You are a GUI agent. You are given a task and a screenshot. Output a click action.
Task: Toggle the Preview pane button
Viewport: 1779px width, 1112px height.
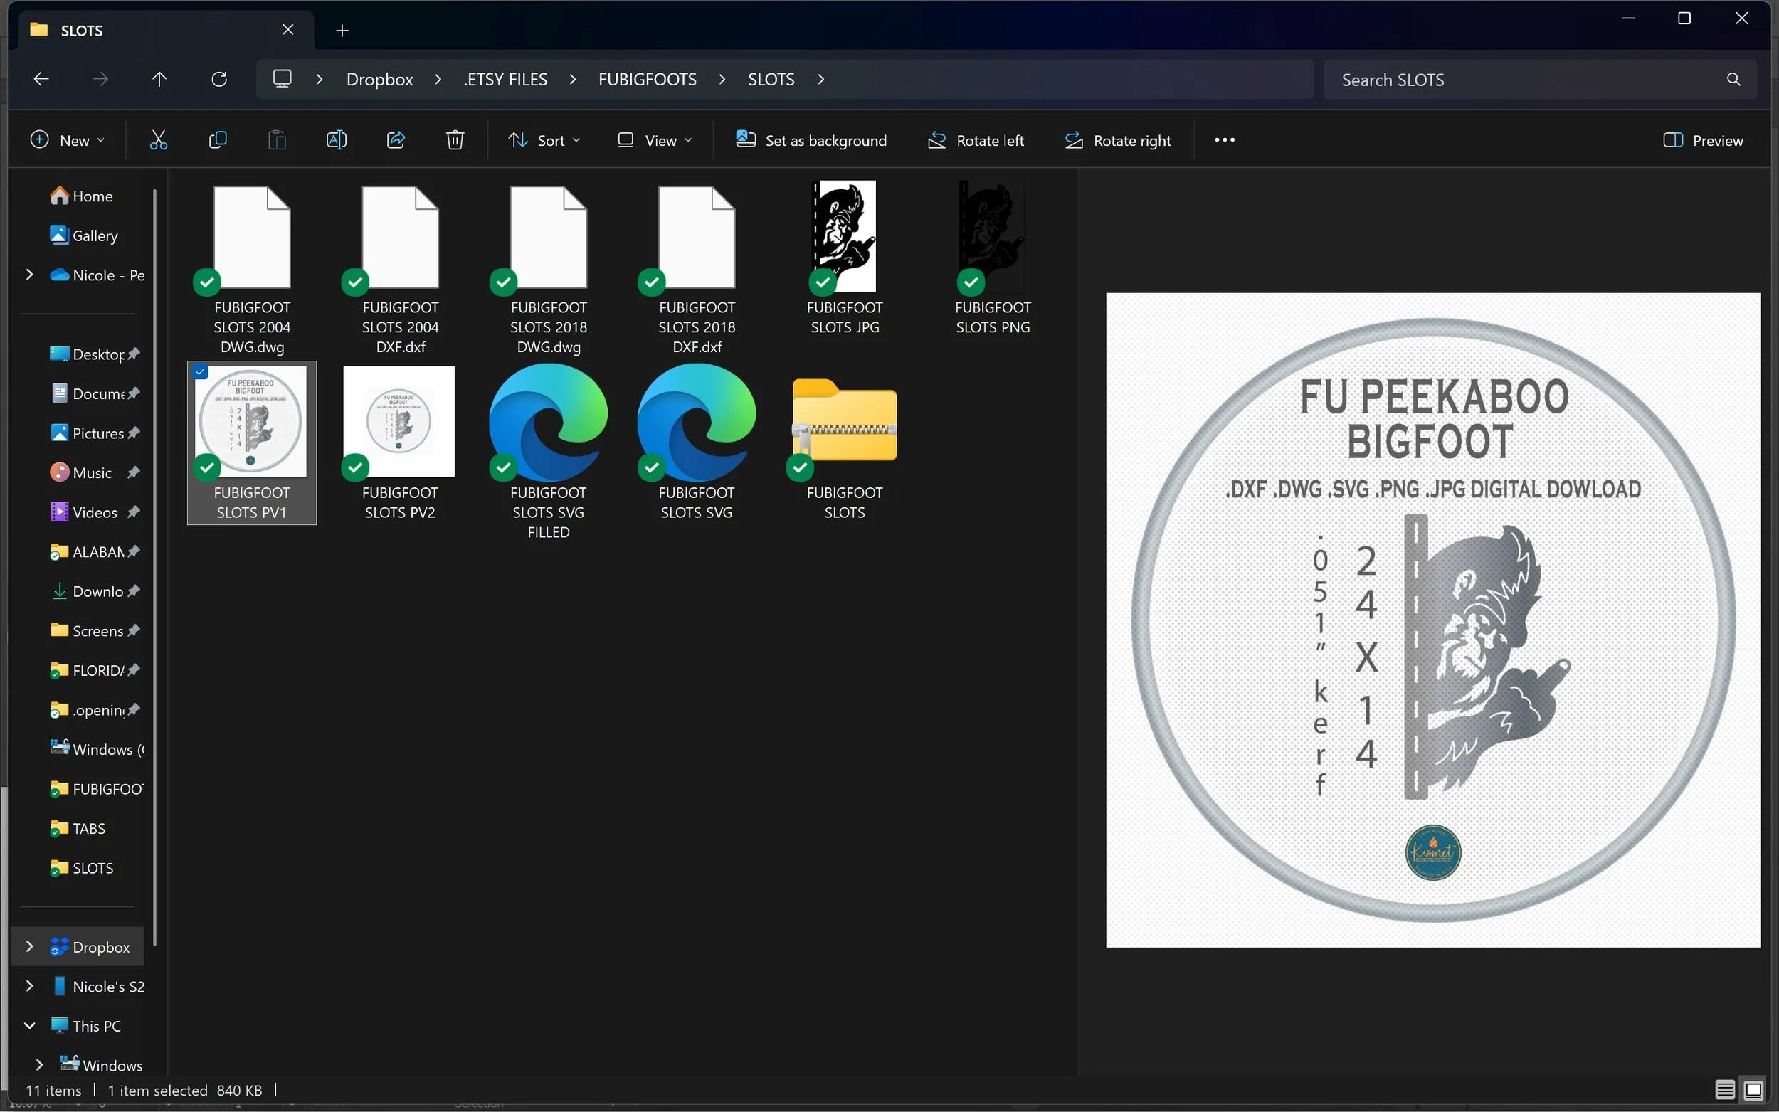1703,139
